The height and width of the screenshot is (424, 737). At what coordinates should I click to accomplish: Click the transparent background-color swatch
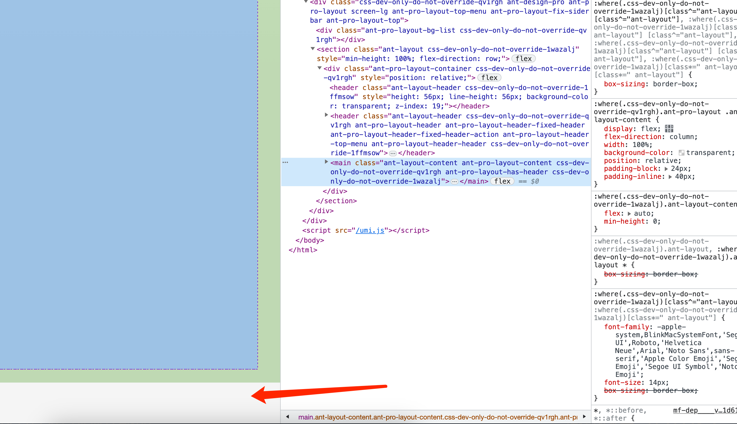pyautogui.click(x=681, y=153)
